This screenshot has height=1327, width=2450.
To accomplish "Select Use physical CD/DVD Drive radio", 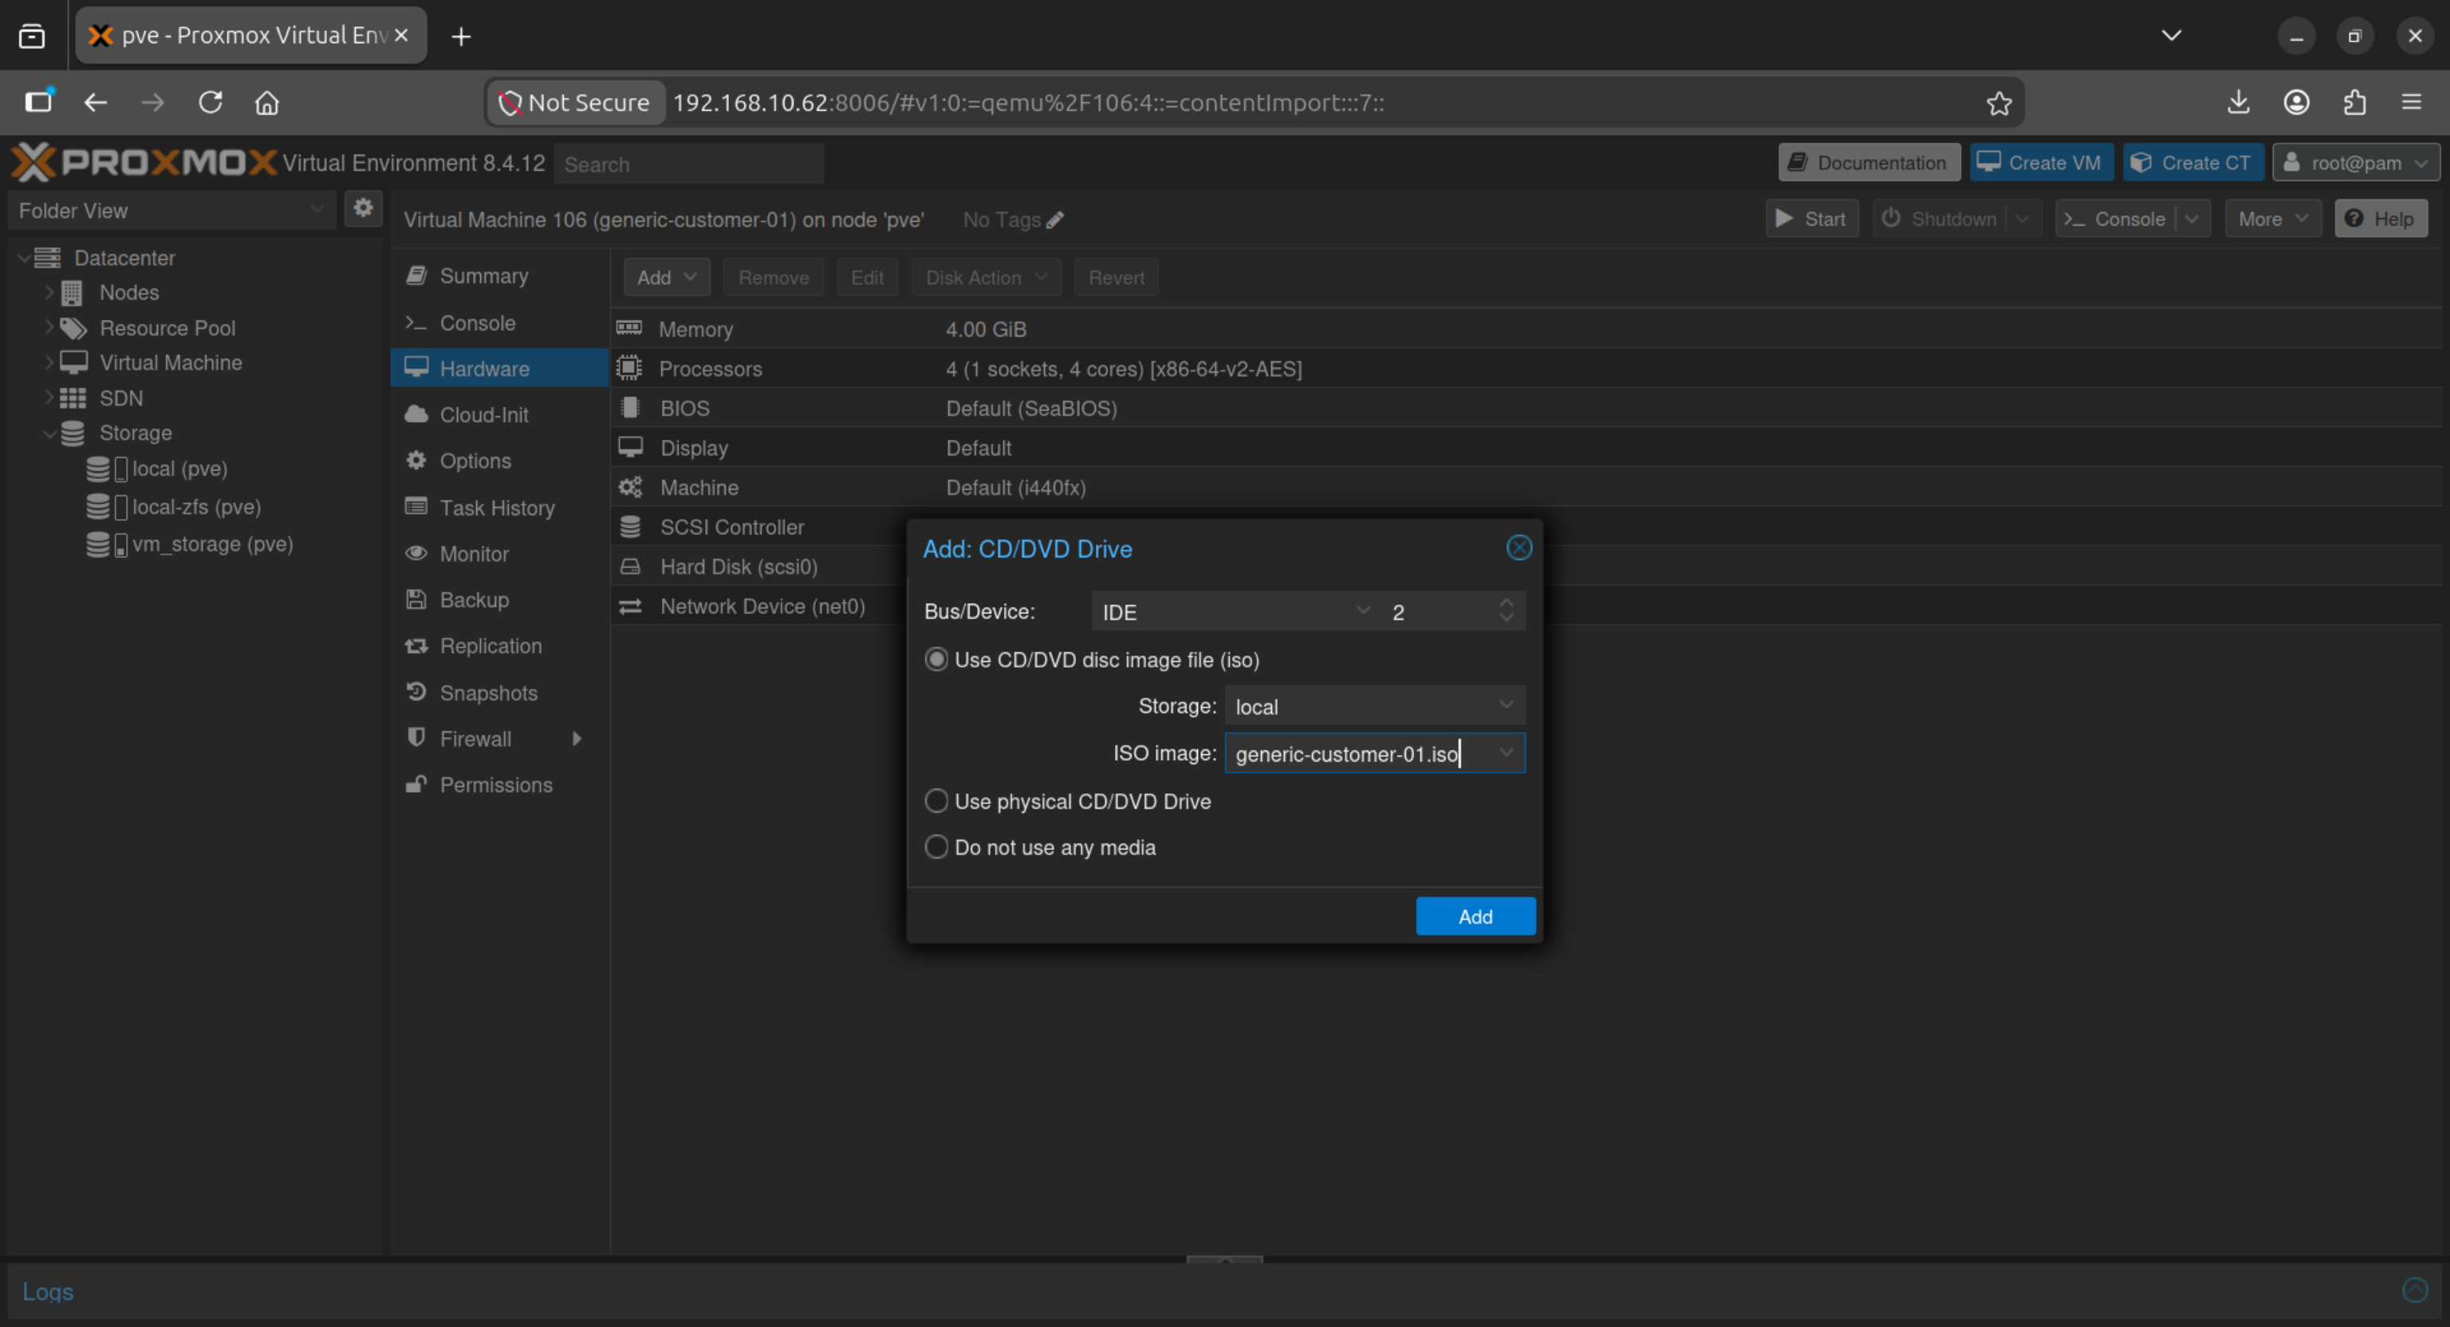I will click(x=935, y=801).
